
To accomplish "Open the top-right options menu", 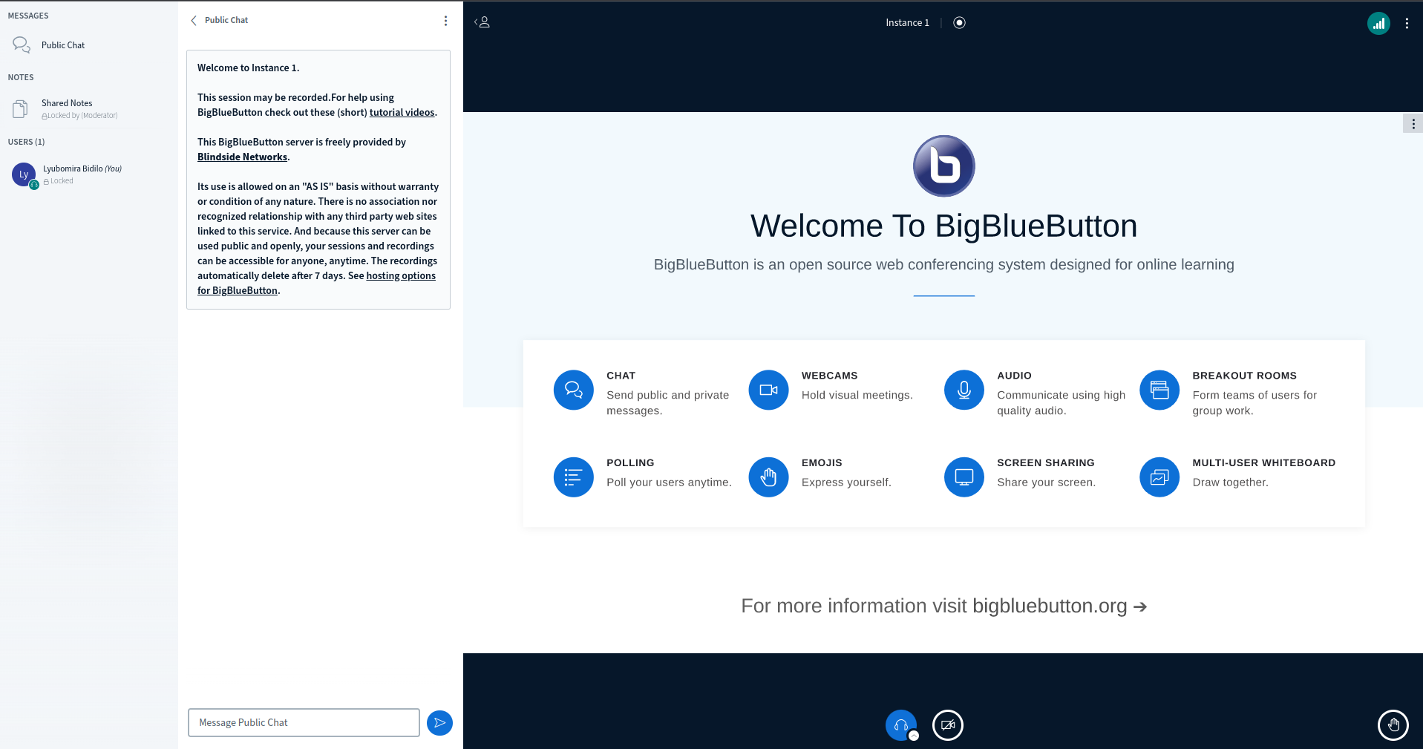I will (1407, 24).
